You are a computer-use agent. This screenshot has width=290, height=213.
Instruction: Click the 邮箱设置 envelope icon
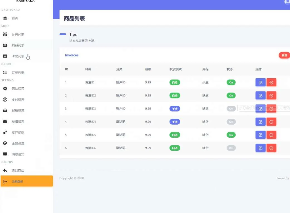[5, 111]
